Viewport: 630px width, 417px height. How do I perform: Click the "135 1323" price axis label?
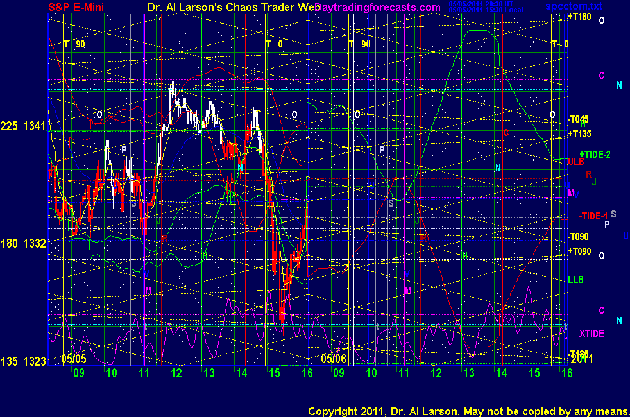point(23,362)
